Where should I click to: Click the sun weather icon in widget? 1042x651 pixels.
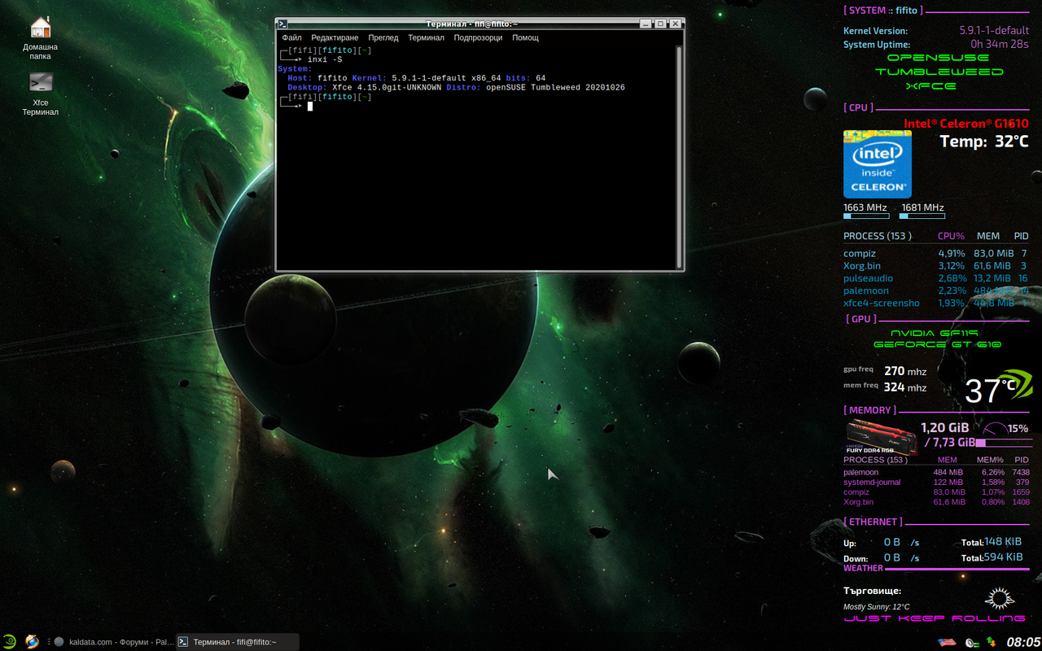(x=999, y=598)
